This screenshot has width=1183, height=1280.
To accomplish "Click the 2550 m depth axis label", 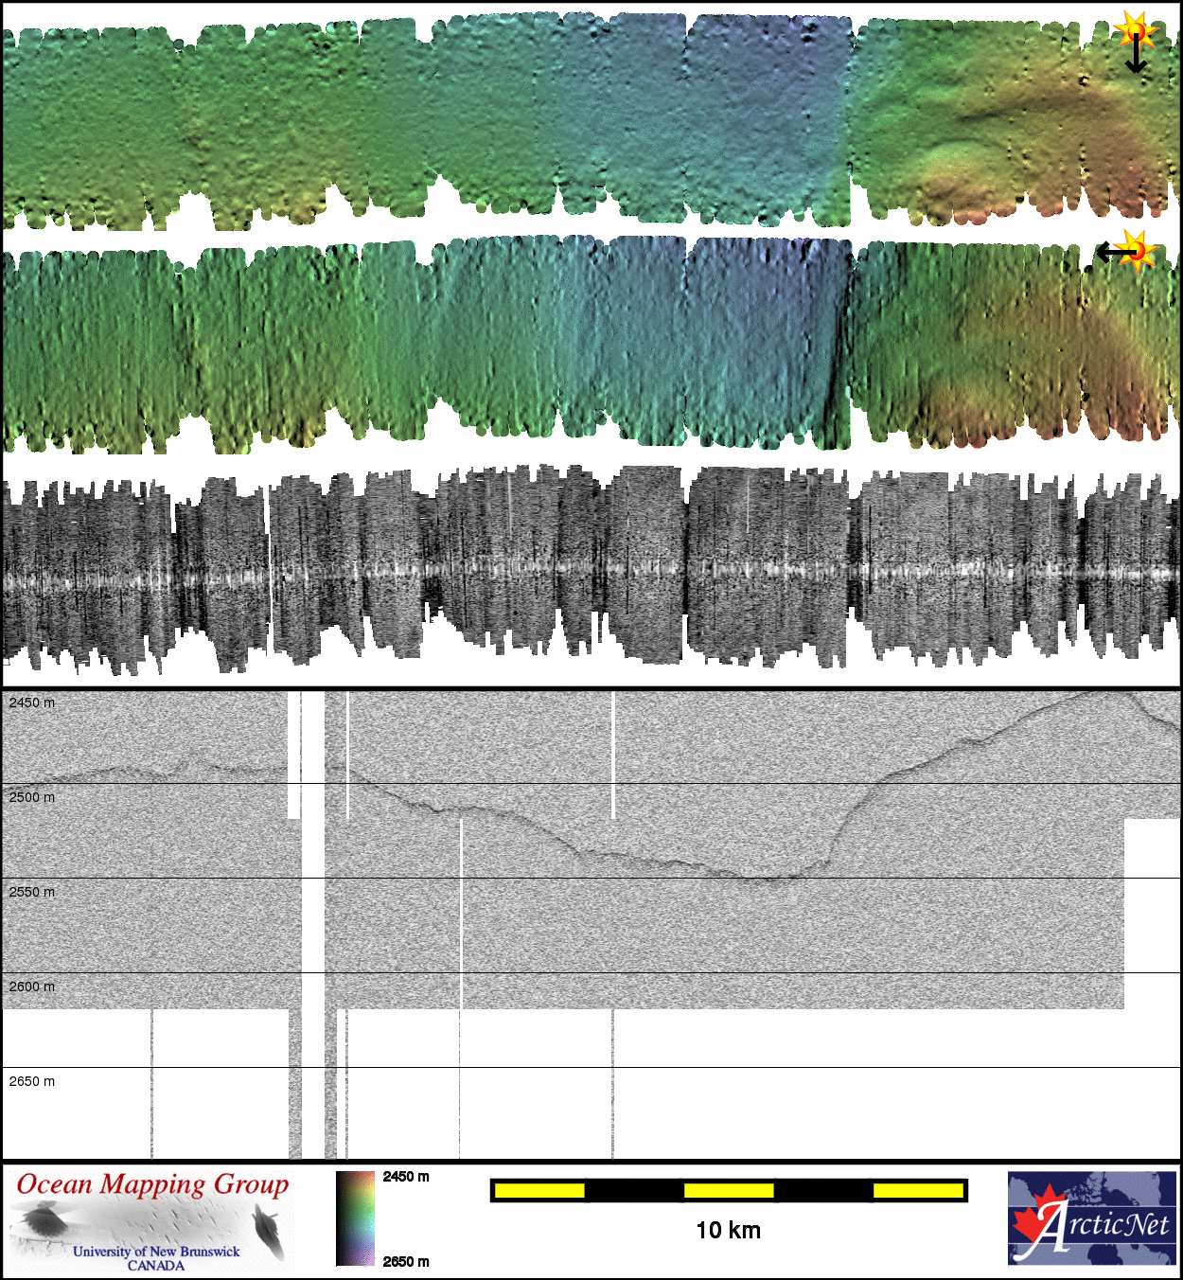I will 32,892.
